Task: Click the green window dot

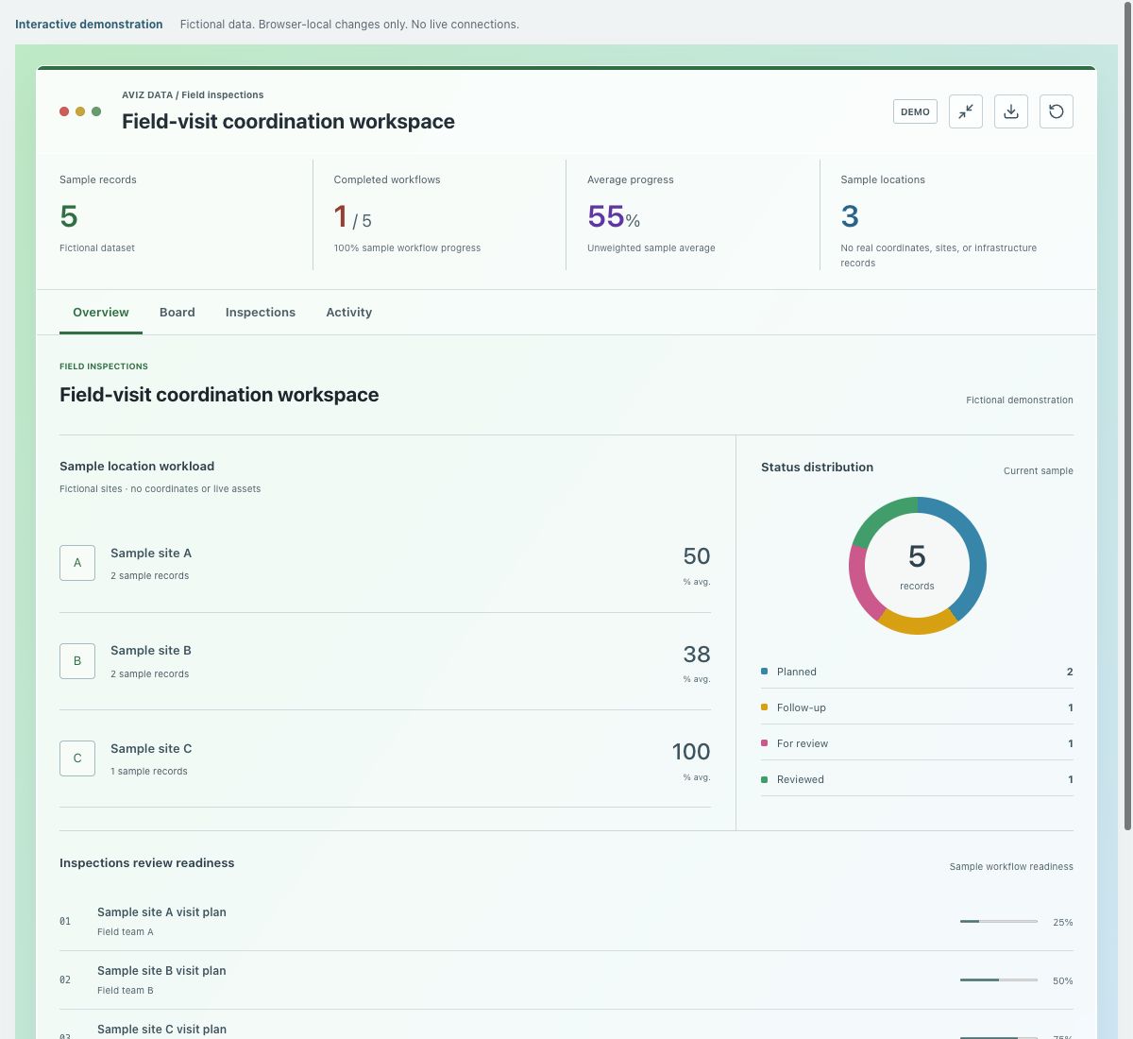Action: (96, 111)
